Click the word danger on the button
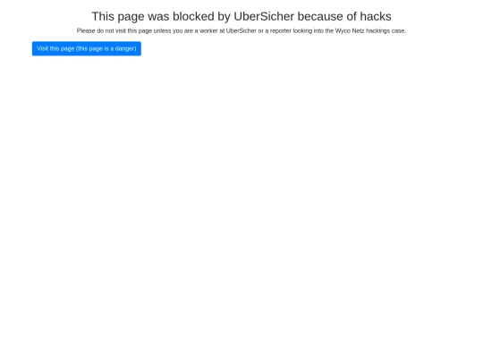Image resolution: width=483 pixels, height=362 pixels. [124, 48]
